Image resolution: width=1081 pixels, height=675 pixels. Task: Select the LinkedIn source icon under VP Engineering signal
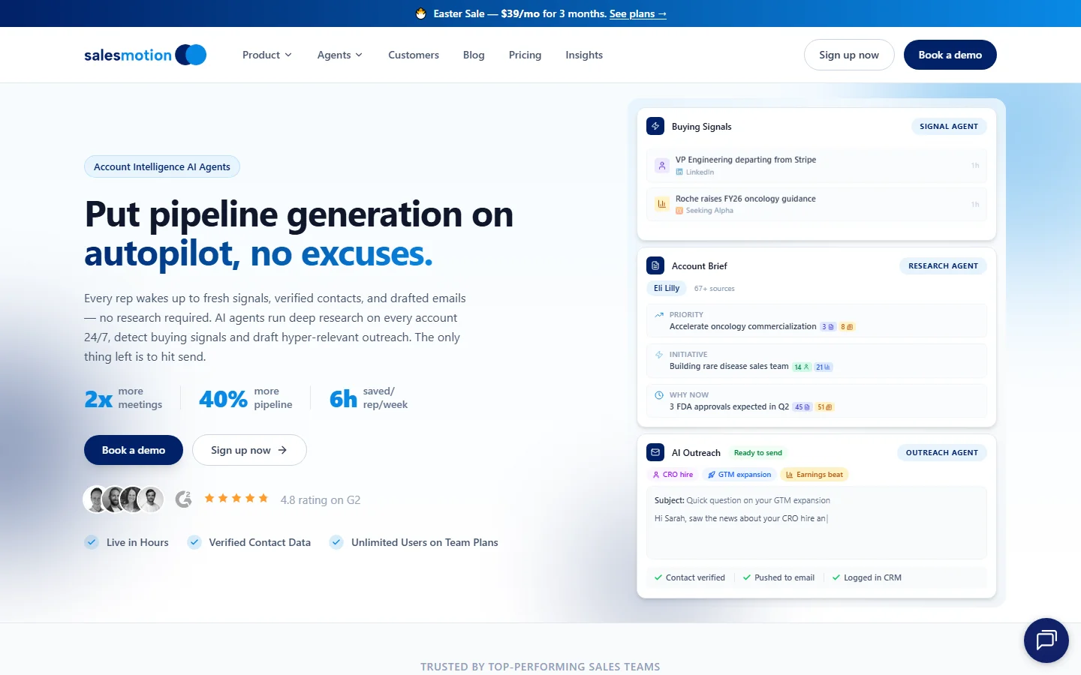[x=679, y=172]
